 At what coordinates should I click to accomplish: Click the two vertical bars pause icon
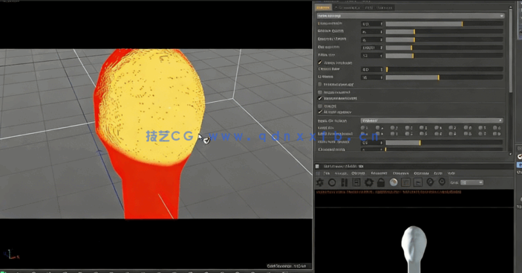345,182
